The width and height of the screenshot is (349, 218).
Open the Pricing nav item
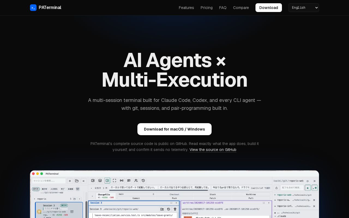click(x=207, y=8)
